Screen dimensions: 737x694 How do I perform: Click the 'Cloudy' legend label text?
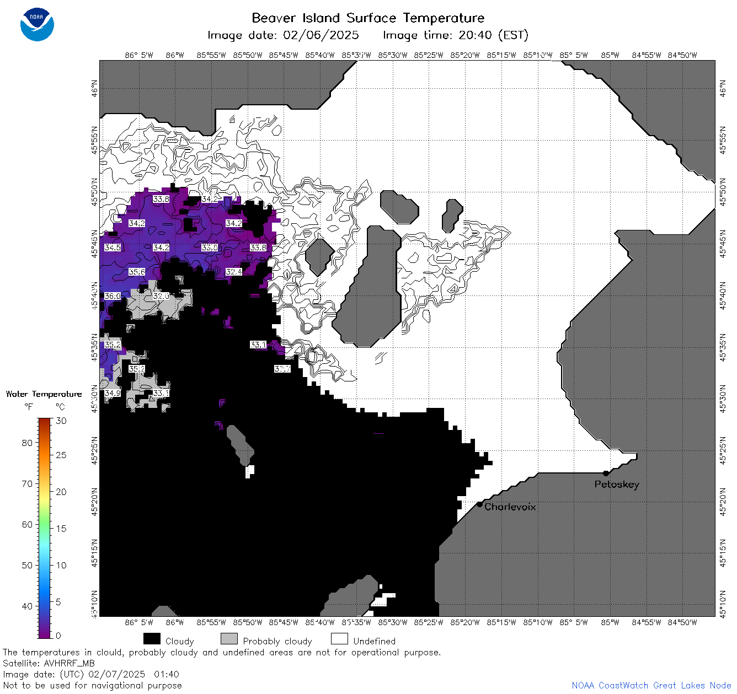pos(180,642)
